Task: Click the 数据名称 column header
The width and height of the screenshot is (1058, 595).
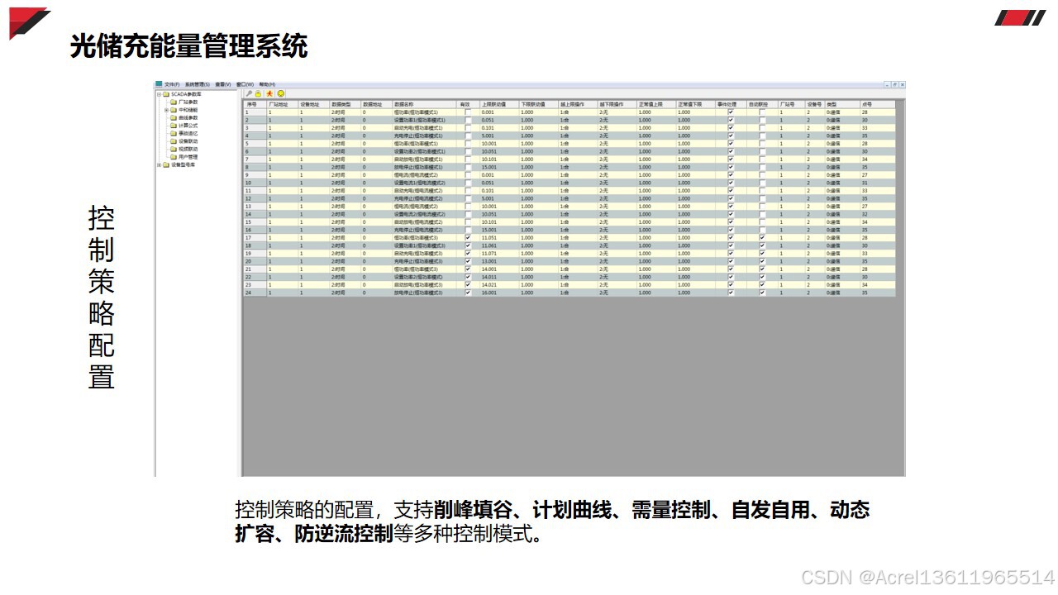Action: click(x=425, y=104)
